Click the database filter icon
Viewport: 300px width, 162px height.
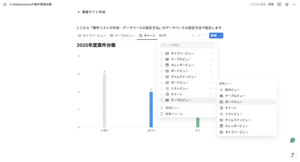pos(193,35)
